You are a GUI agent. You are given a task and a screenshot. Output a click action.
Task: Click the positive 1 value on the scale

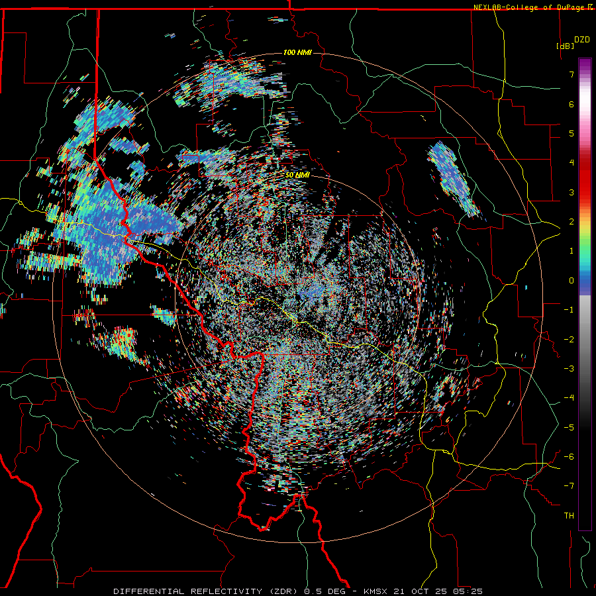[x=571, y=251]
